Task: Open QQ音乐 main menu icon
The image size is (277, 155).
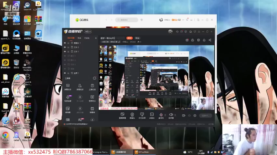Action: (x=191, y=20)
